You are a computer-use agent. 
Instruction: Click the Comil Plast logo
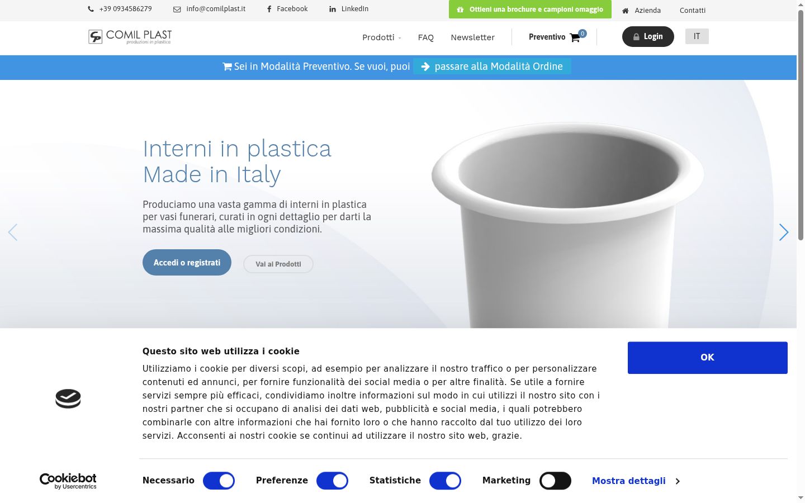pos(130,37)
